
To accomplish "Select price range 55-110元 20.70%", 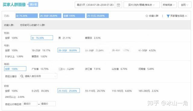I will point(95,91).
